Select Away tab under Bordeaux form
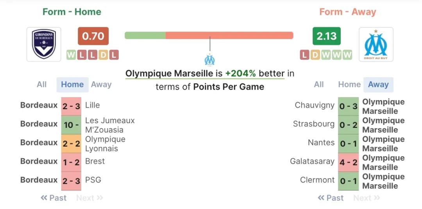Viewport: 422px width, 209px height. pyautogui.click(x=101, y=85)
